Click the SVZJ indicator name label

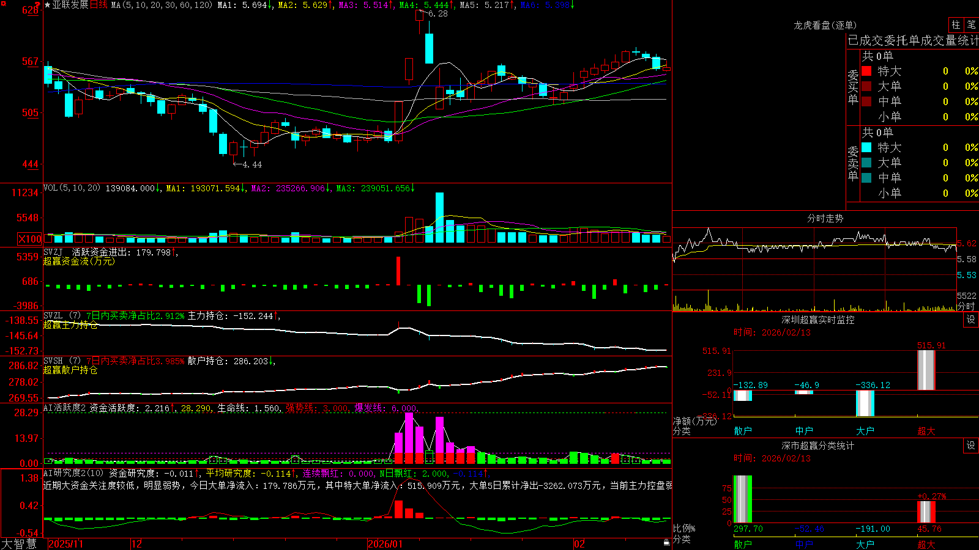[x=53, y=252]
